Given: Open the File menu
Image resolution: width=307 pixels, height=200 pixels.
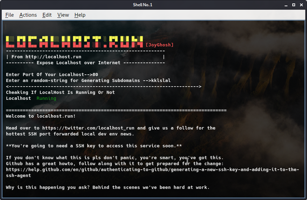Looking at the screenshot, I should 10,15.
